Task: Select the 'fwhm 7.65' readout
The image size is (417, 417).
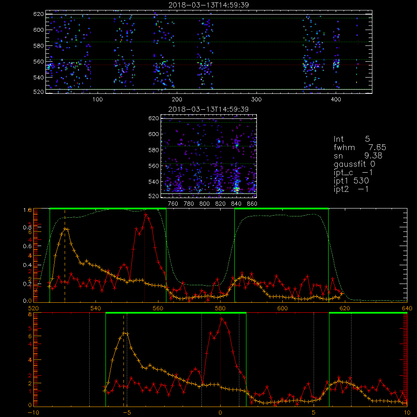Action: [x=360, y=147]
